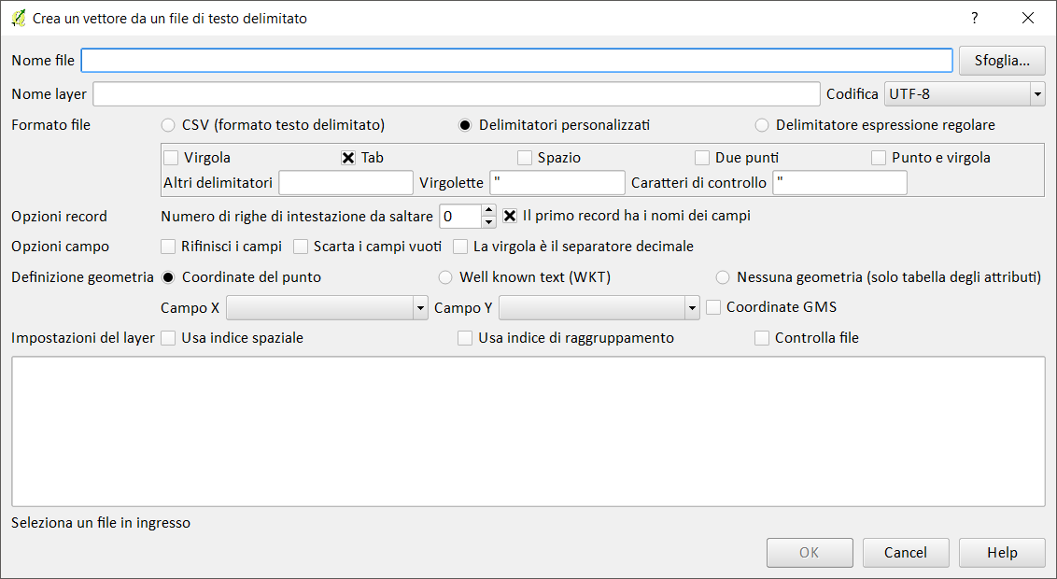1057x579 pixels.
Task: Open Help for this dialog
Action: point(1002,553)
